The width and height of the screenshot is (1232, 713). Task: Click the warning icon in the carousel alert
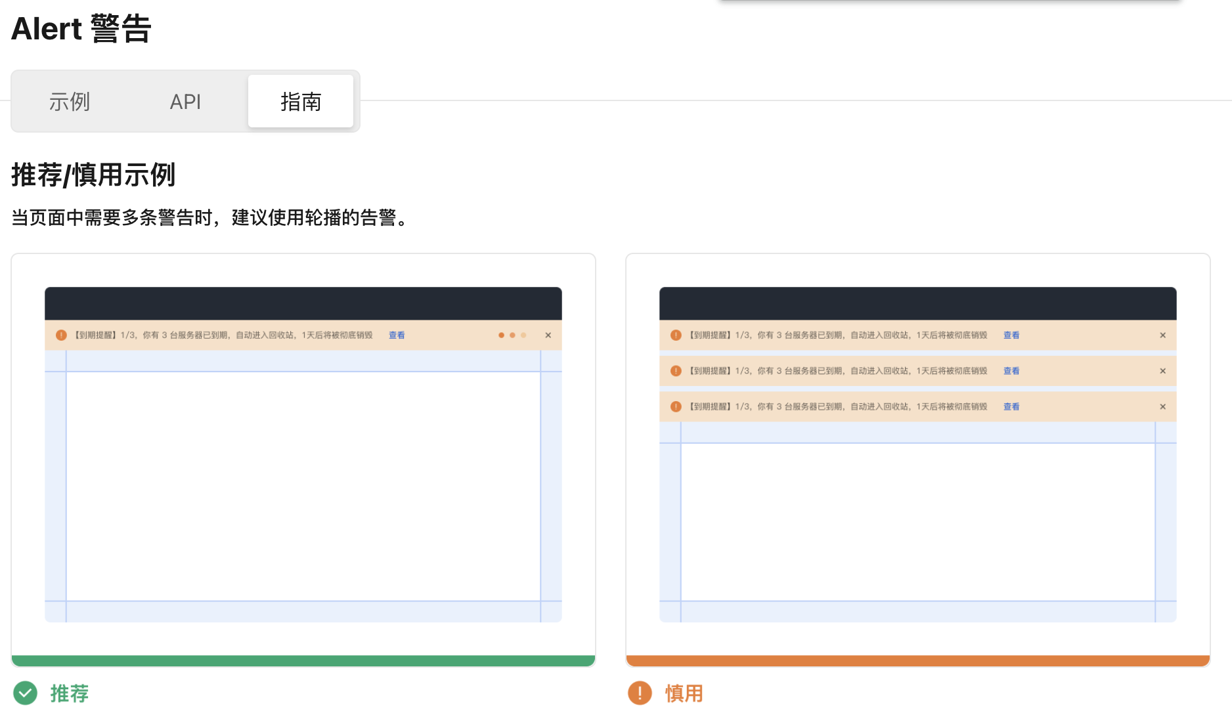click(x=61, y=335)
